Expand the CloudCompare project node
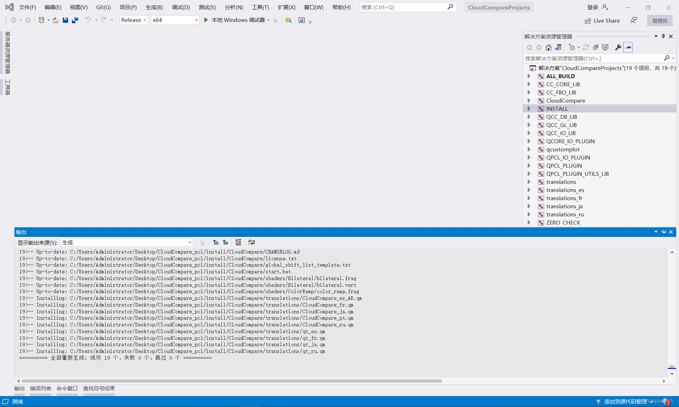This screenshot has height=407, width=679. pos(529,100)
